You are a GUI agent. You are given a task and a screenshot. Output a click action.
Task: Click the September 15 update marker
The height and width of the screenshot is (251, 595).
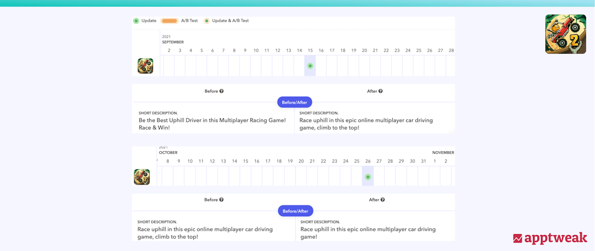[310, 66]
